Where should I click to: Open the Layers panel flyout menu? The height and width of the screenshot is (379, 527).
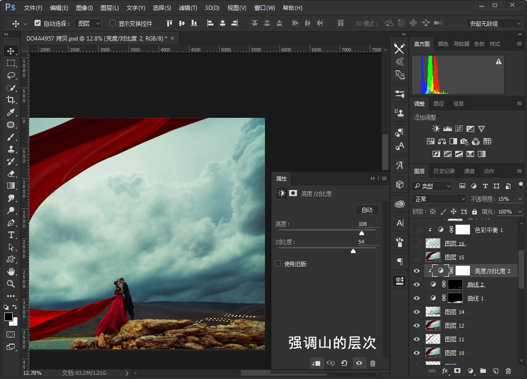(x=519, y=171)
